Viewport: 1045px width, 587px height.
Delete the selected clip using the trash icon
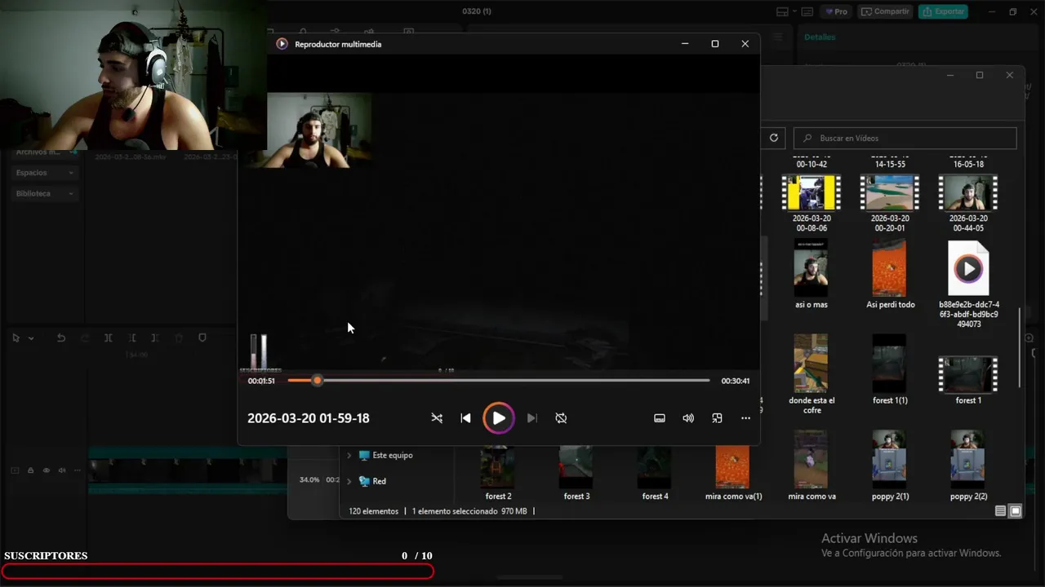pos(179,338)
